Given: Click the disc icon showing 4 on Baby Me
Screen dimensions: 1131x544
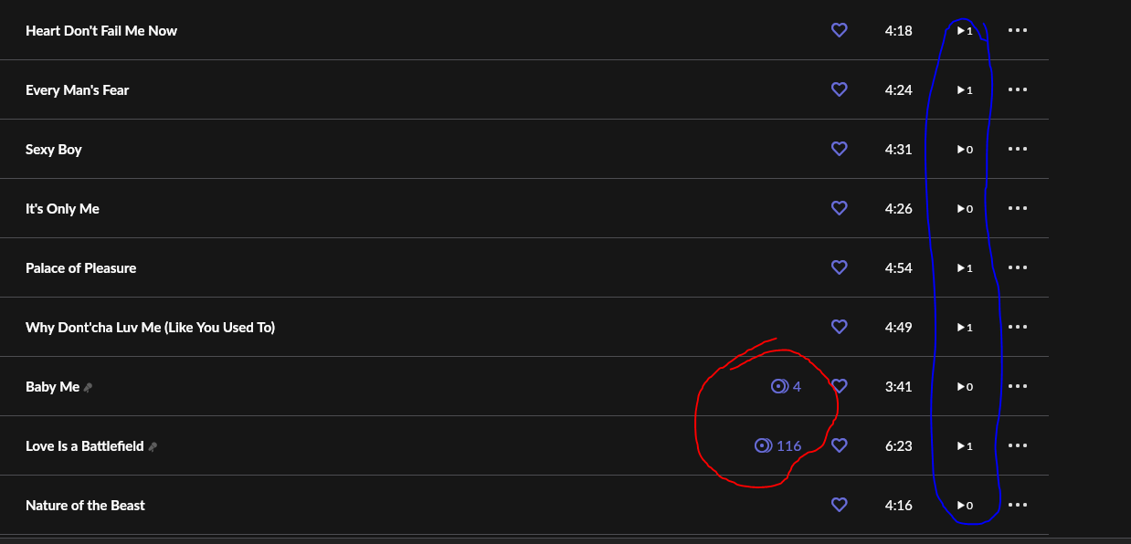Looking at the screenshot, I should pyautogui.click(x=779, y=386).
